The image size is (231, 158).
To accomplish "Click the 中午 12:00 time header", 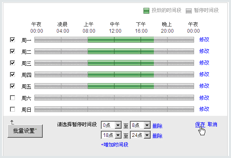I will 115,28.
